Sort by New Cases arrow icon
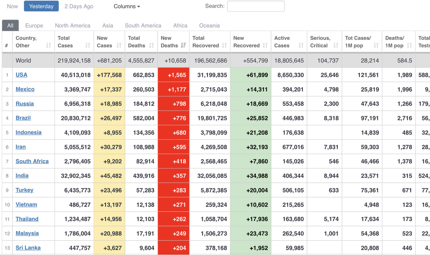The image size is (430, 255). click(119, 46)
